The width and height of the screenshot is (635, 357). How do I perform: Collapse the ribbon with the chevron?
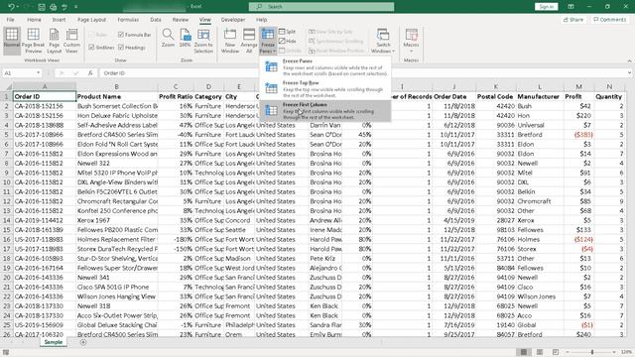point(629,60)
